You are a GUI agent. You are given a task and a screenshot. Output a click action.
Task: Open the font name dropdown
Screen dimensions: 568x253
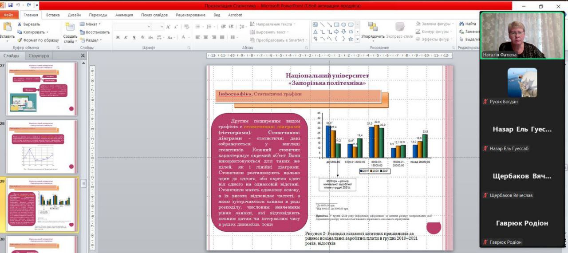148,27
